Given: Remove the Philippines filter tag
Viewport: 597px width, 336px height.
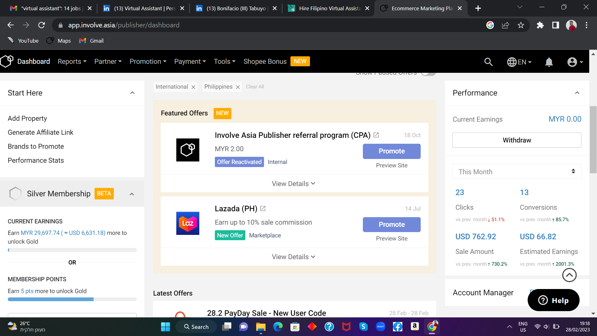Looking at the screenshot, I should (x=238, y=87).
